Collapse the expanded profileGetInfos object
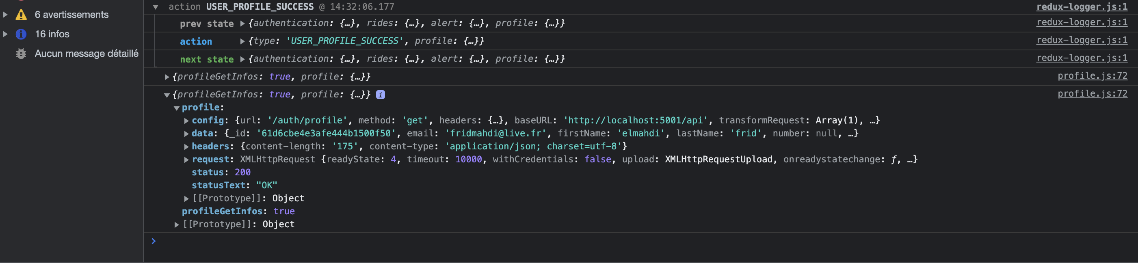Image resolution: width=1138 pixels, height=263 pixels. 167,95
